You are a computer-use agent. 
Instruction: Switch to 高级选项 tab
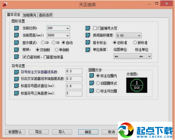coord(45,15)
